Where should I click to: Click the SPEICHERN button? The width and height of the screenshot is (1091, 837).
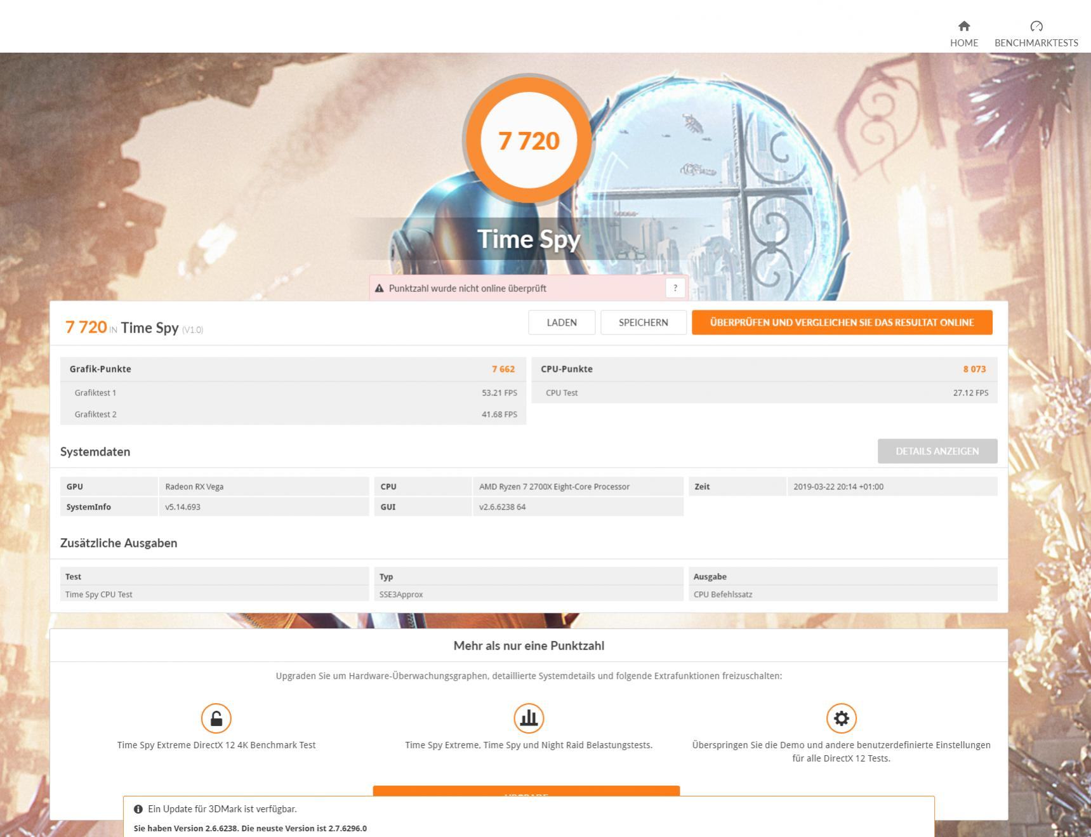coord(643,322)
